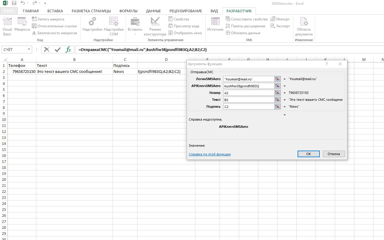Image resolution: width=384 pixels, height=240 pixels.
Task: Undo the last action
Action: pyautogui.click(x=23, y=3)
